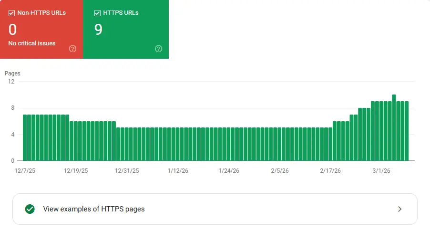This screenshot has width=430, height=231.
Task: Click the 1/12/26 date axis label
Action: tap(178, 170)
